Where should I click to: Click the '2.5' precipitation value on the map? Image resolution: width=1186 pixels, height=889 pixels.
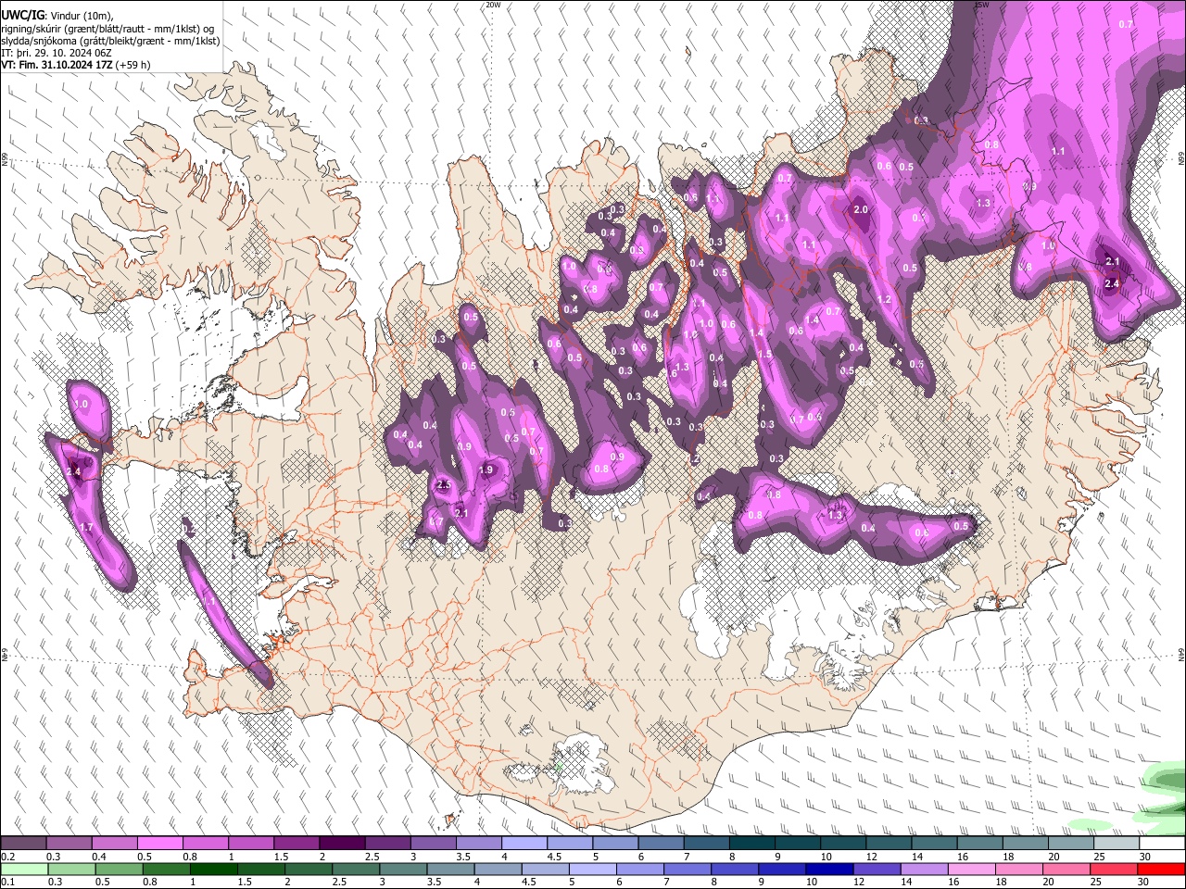pyautogui.click(x=444, y=484)
